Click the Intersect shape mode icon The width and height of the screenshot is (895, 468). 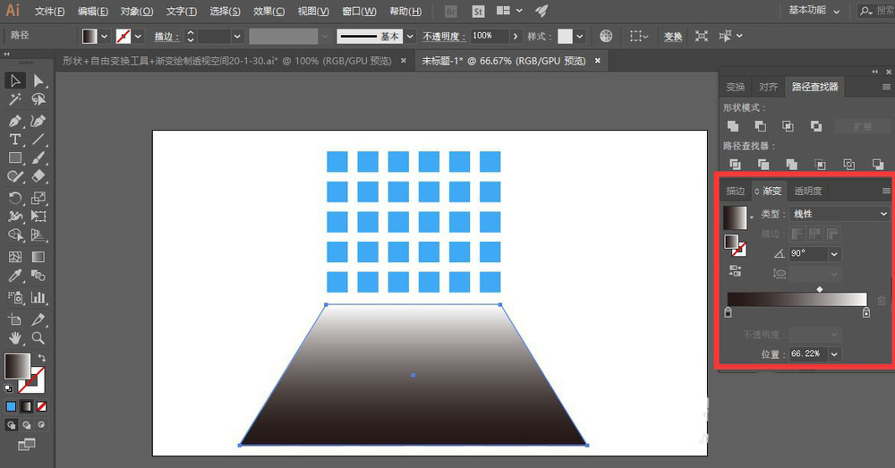click(x=788, y=126)
